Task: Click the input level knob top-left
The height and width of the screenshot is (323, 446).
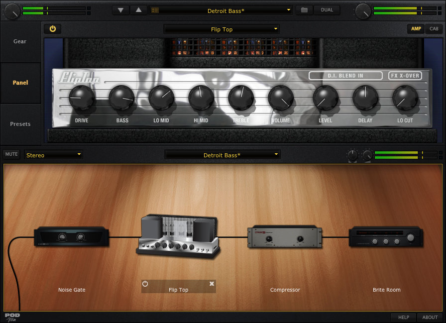Action: tap(12, 11)
